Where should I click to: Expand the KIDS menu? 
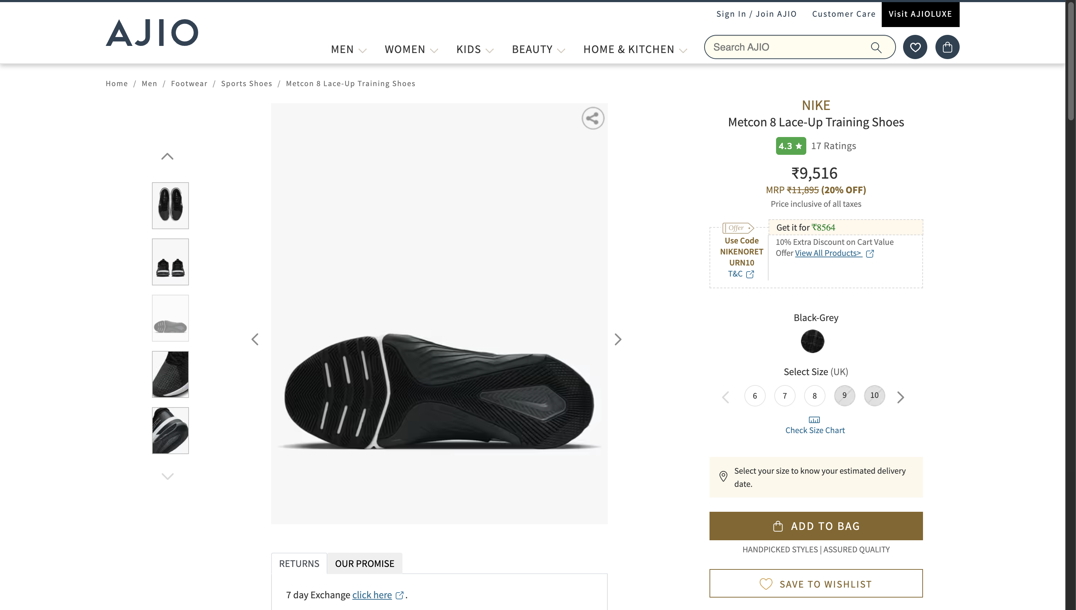tap(475, 49)
